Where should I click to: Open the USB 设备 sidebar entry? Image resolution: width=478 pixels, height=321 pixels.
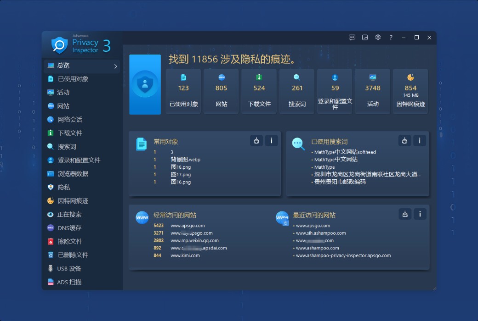69,269
